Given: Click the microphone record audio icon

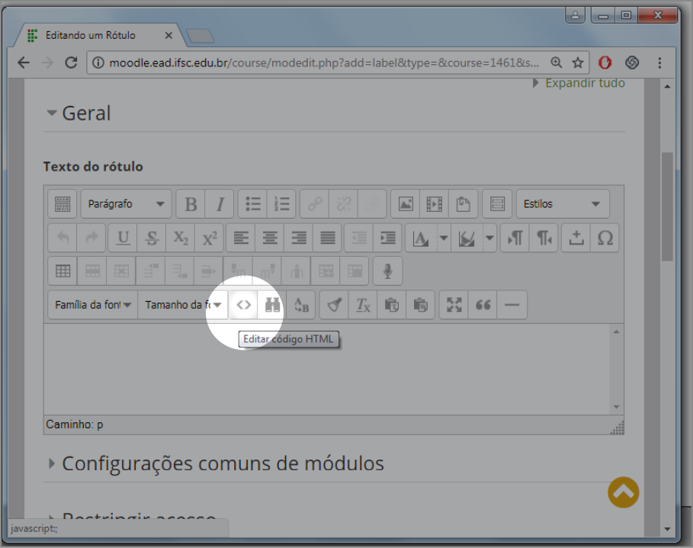Looking at the screenshot, I should (x=387, y=271).
